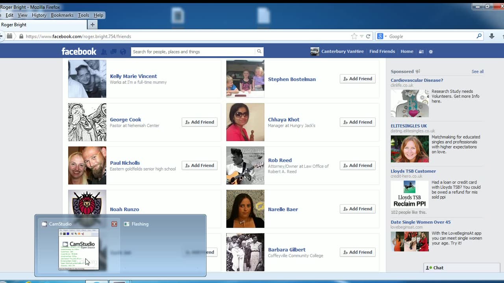Screen dimensions: 504x283
Task: Open the Chat bar
Action: 461,268
